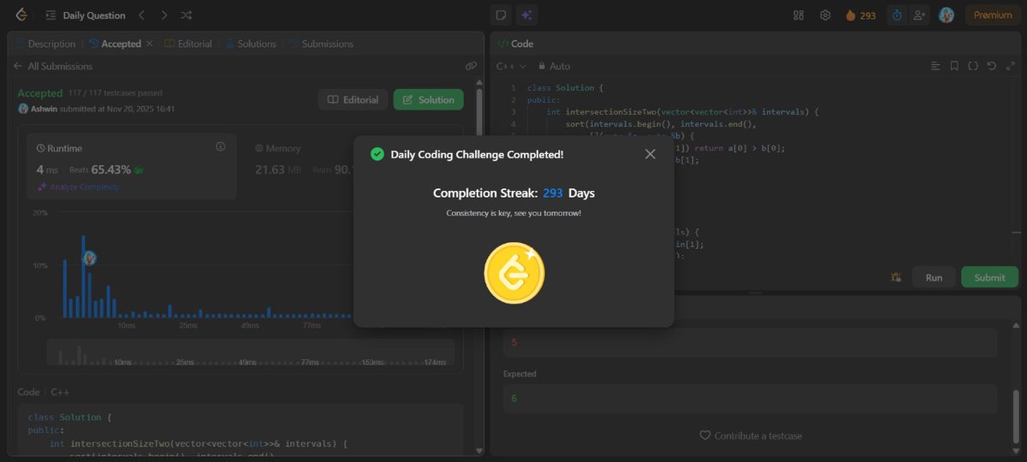The height and width of the screenshot is (462, 1027).
Task: Click the invite user icon
Action: coord(919,15)
